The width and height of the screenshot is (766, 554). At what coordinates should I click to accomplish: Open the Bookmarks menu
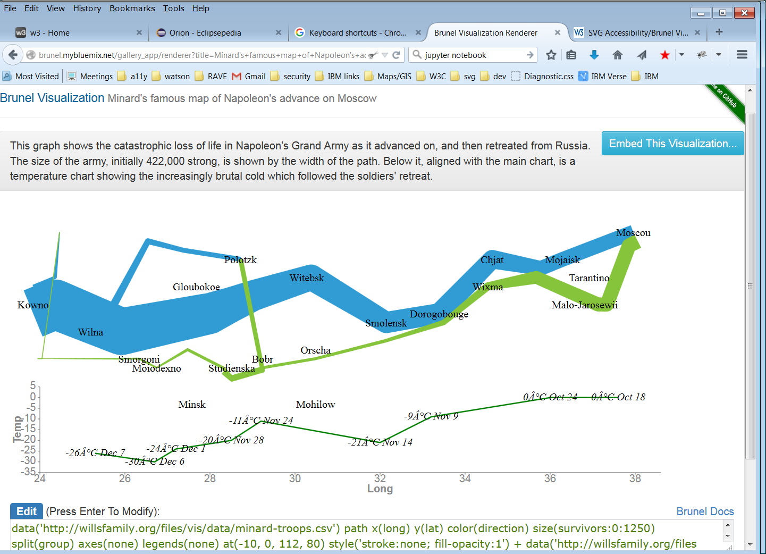[132, 9]
